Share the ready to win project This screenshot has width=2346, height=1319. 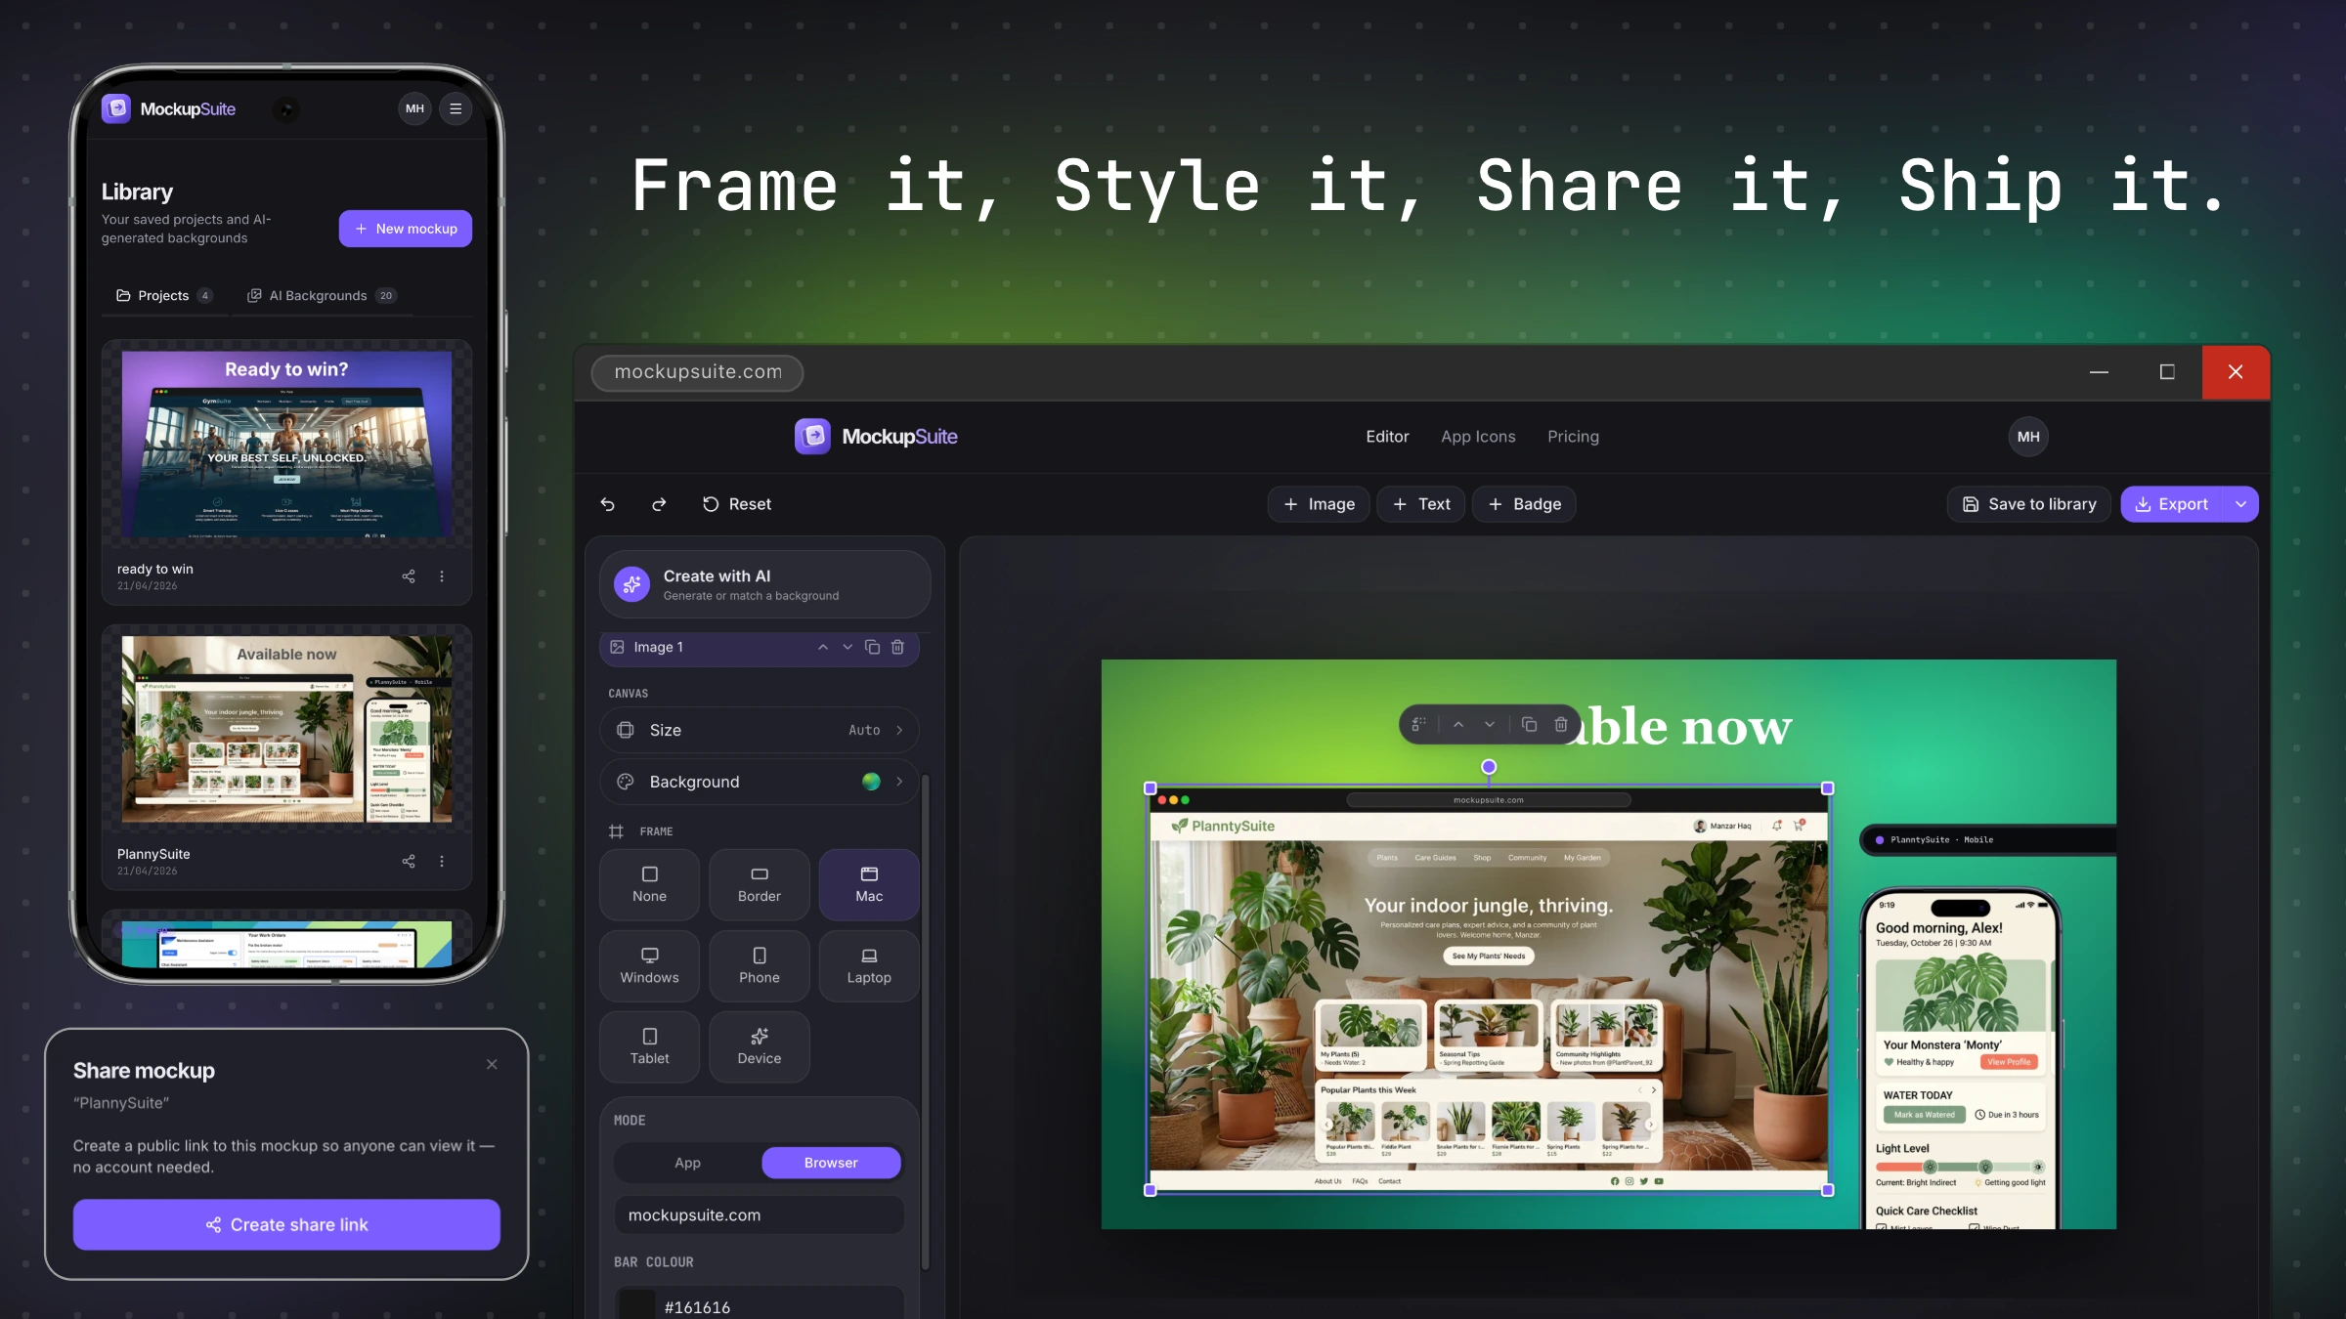pyautogui.click(x=409, y=576)
